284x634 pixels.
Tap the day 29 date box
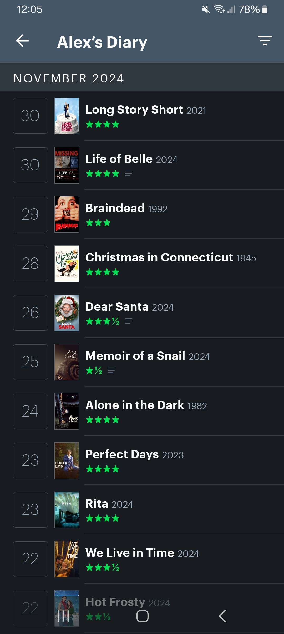pos(30,214)
